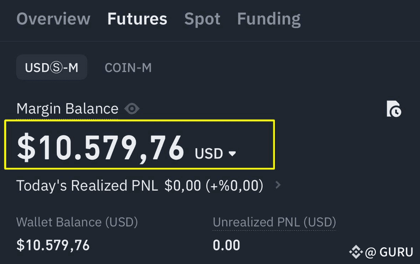420x264 pixels.
Task: Open Today's Realized PNL details
Action: (x=139, y=186)
